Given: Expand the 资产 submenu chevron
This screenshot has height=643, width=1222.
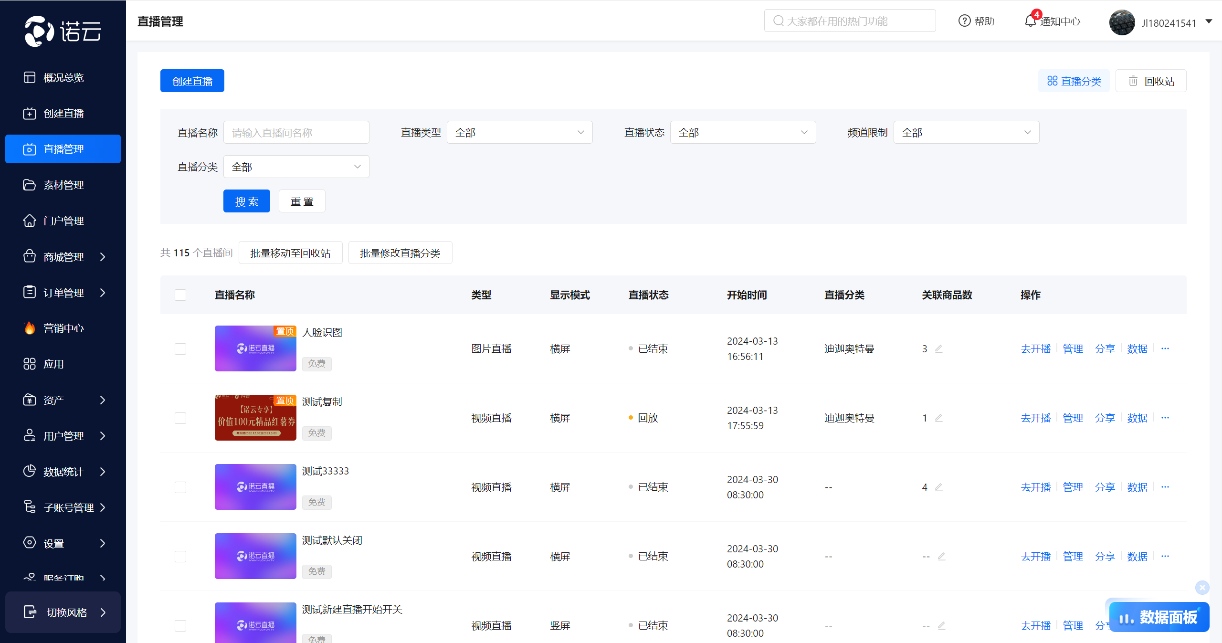Looking at the screenshot, I should pyautogui.click(x=103, y=400).
